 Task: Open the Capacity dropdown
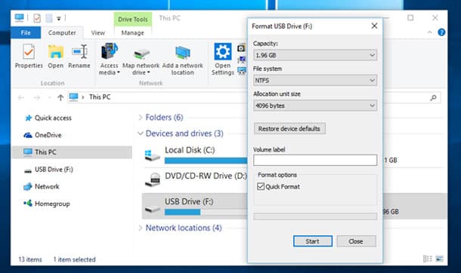(x=315, y=55)
